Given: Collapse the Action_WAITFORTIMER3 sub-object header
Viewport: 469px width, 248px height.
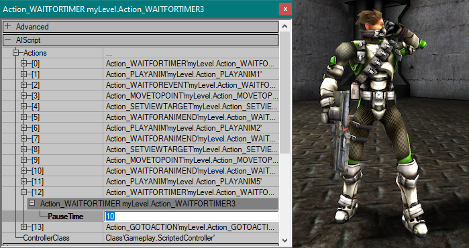Looking at the screenshot, I should [32, 204].
